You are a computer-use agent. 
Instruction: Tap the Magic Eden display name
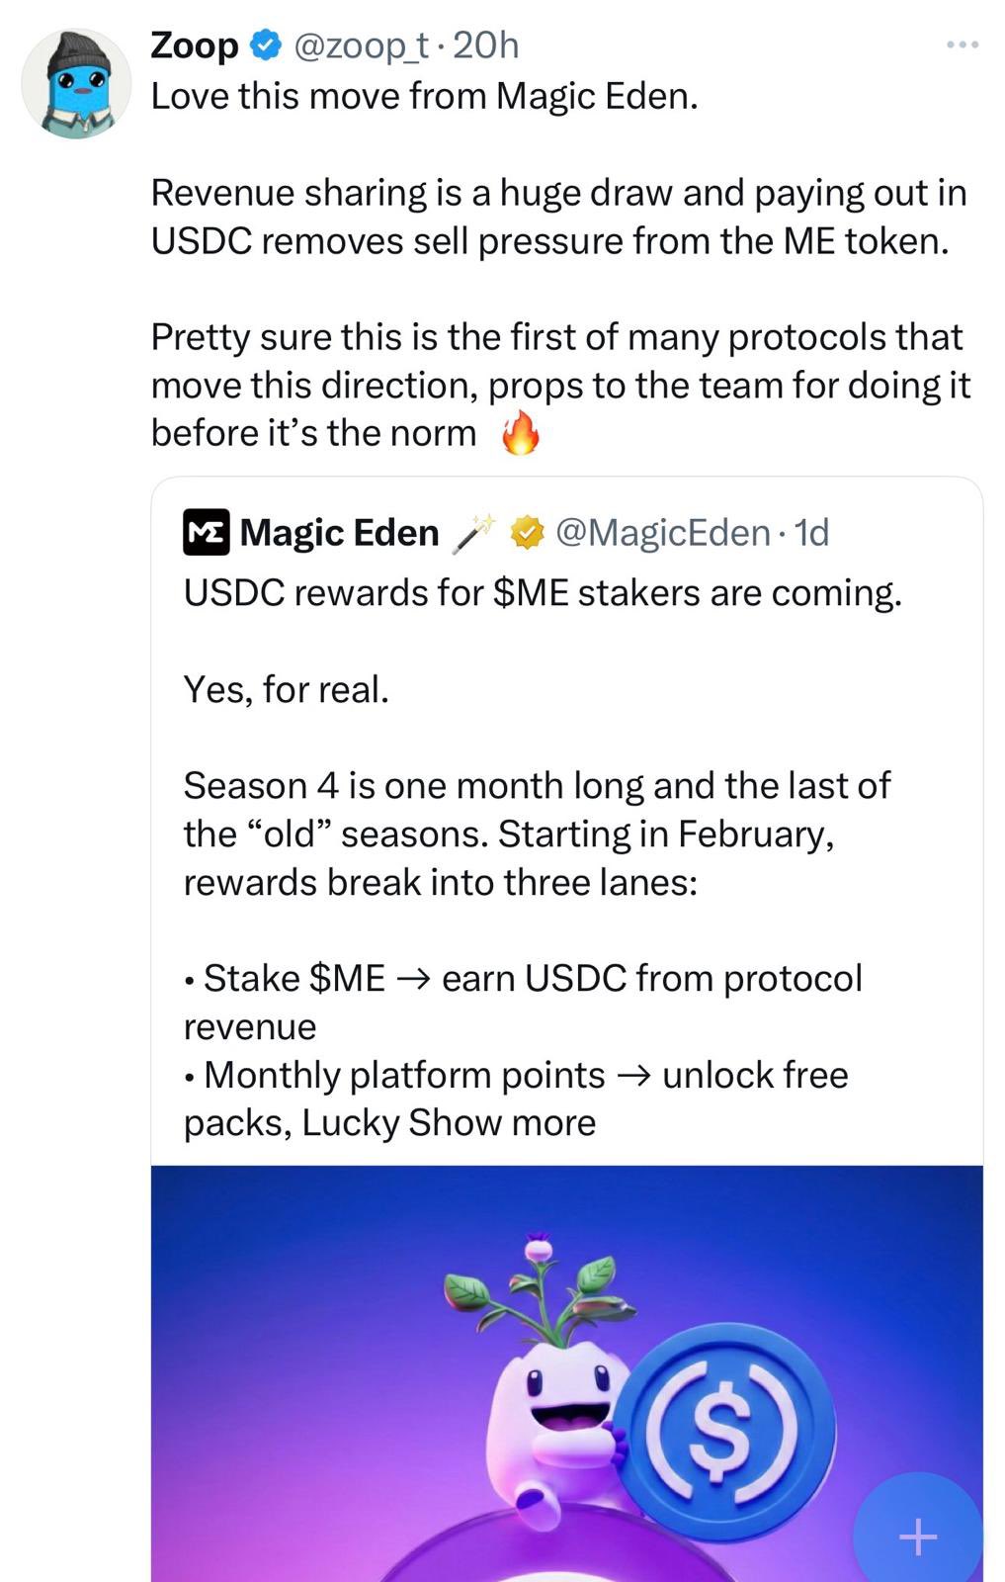[339, 533]
